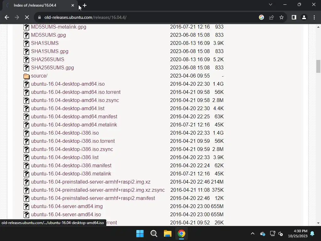Click file icon next to ubuntu-16.04-desktop-amd64.iso

tap(26, 84)
